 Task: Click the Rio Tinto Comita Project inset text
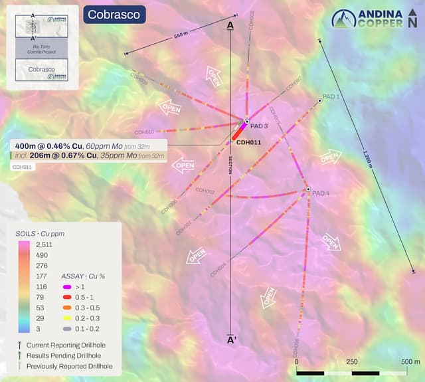(x=41, y=49)
